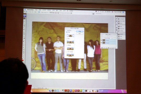Open Acrobat from the Dock
This screenshot has width=141, height=94.
point(66,91)
